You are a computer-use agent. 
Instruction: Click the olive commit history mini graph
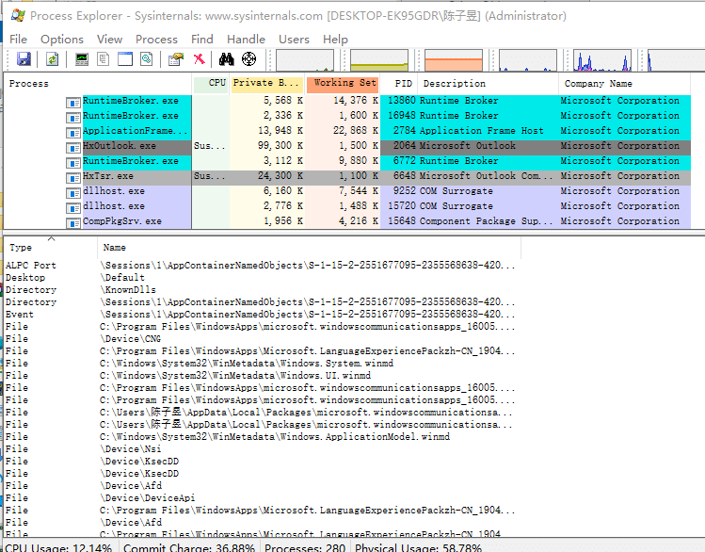tap(379, 60)
